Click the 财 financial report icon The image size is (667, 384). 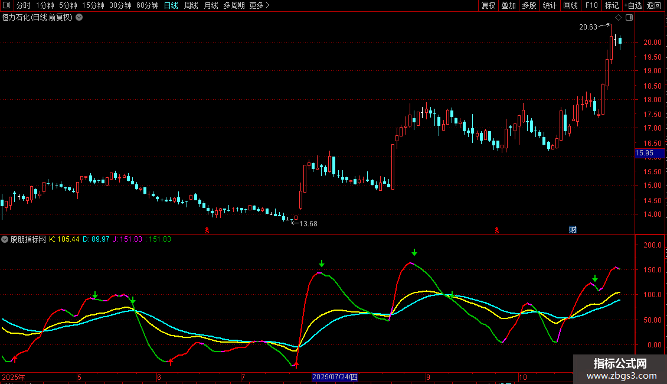(572, 229)
